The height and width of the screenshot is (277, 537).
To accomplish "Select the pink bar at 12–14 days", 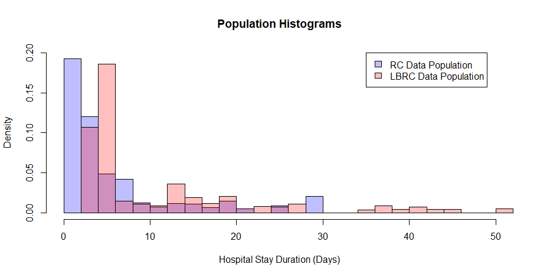I will pos(176,193).
